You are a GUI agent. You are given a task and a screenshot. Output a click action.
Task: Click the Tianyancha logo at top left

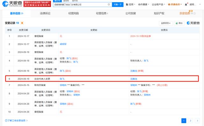coord(12,4)
